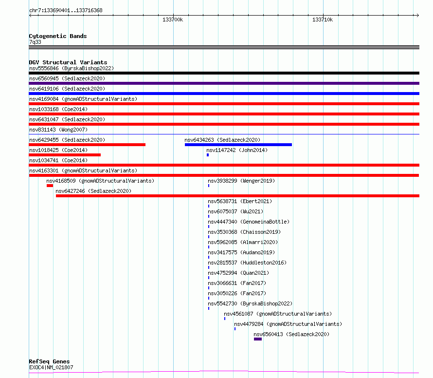
Task: Open nsv1034741 (Coe2014) label
Action: click(x=58, y=160)
